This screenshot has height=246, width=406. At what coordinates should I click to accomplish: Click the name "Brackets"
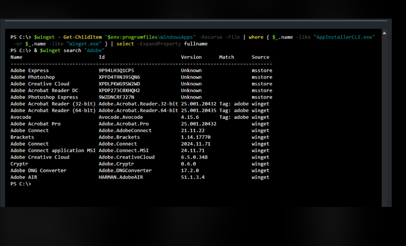click(x=22, y=137)
